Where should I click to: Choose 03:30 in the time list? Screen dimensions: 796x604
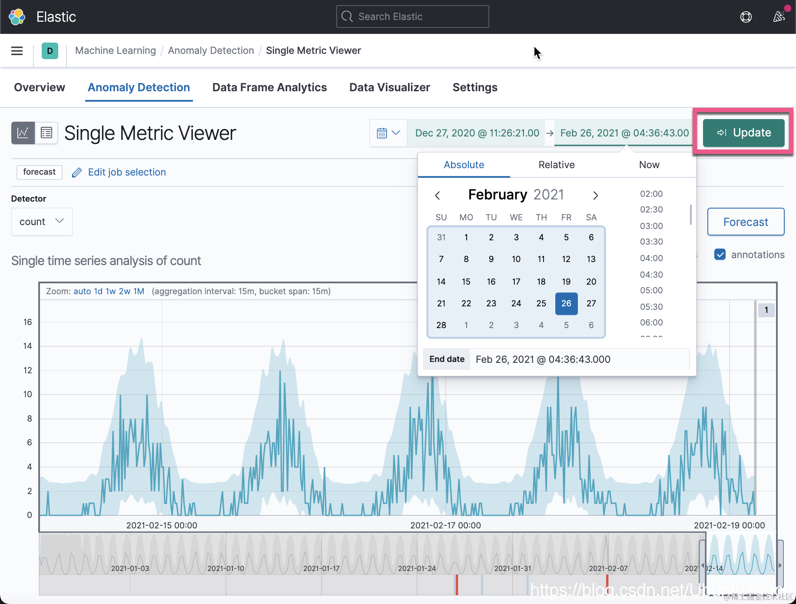651,242
